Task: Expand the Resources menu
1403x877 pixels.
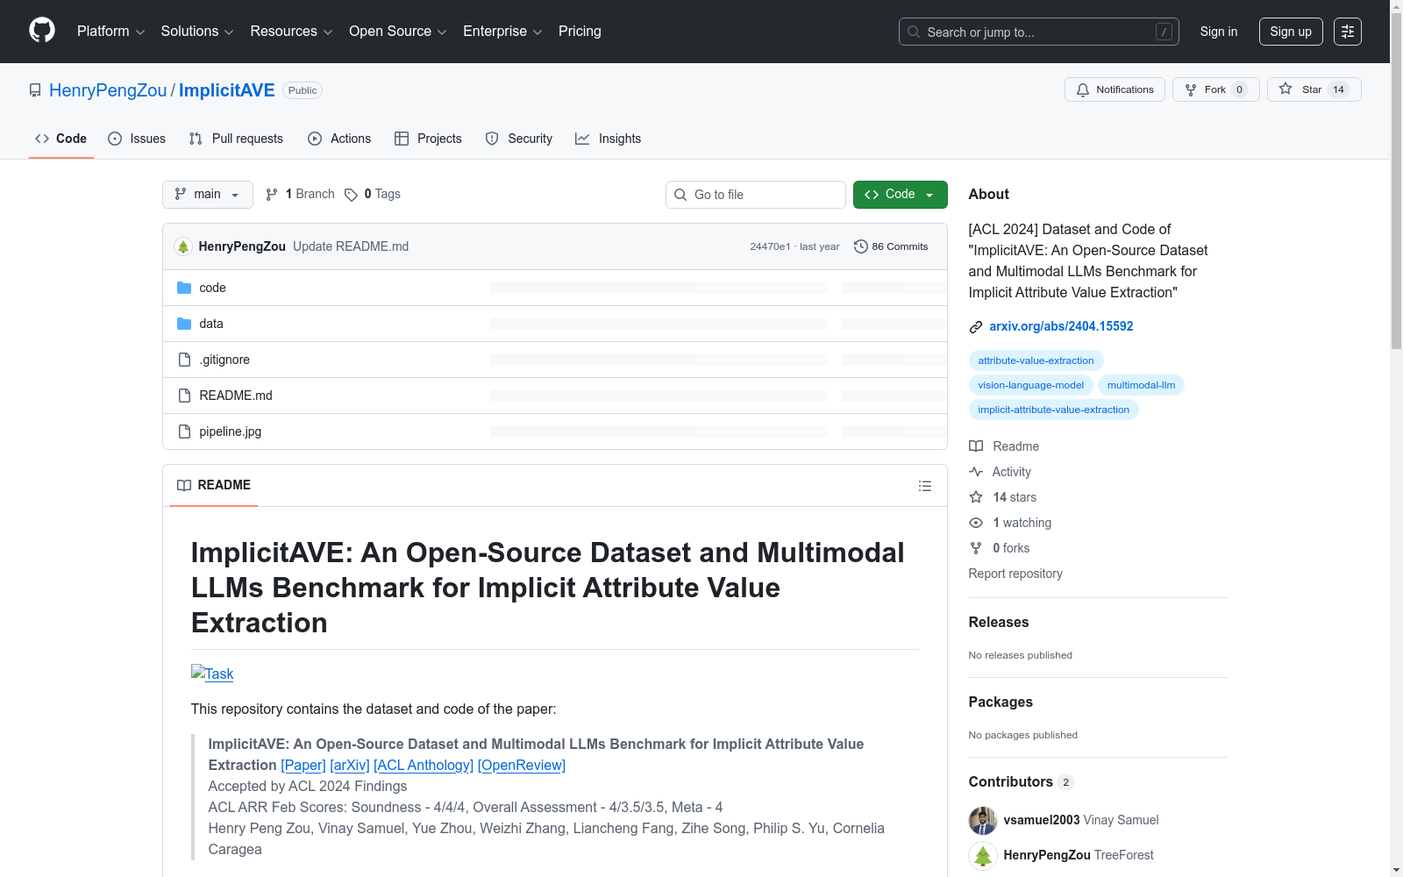Action: click(x=291, y=32)
